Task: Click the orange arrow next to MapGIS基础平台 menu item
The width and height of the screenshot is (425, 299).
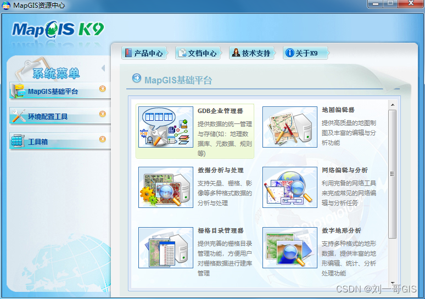Action: point(103,88)
